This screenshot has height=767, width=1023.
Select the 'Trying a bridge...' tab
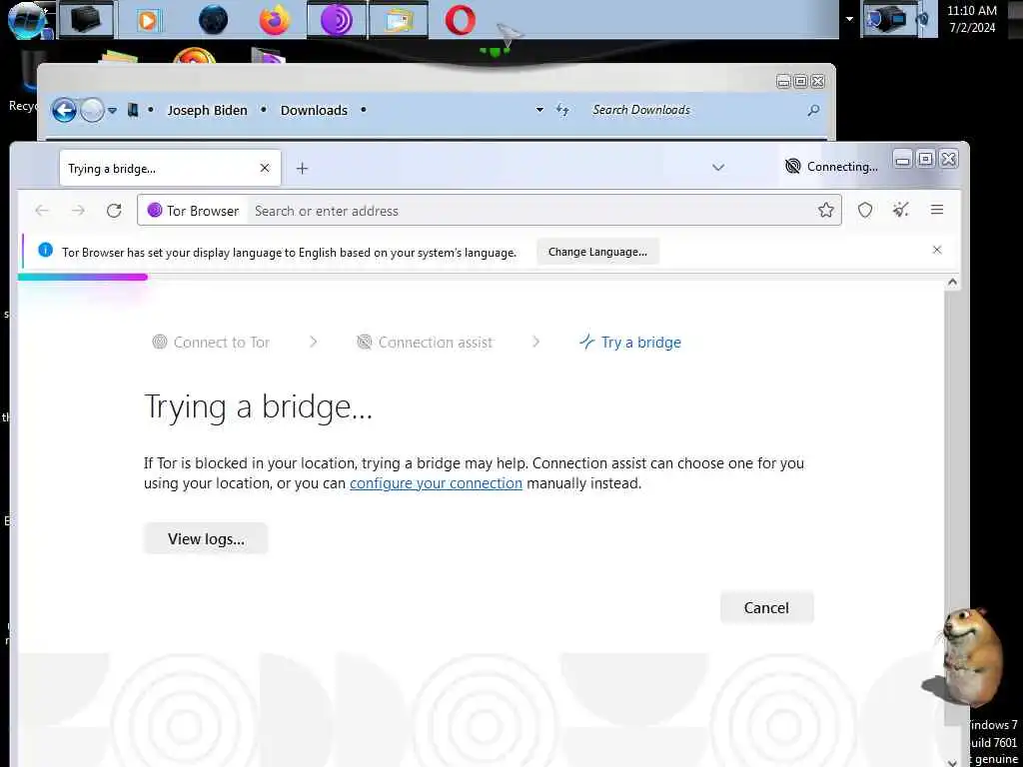tap(170, 168)
